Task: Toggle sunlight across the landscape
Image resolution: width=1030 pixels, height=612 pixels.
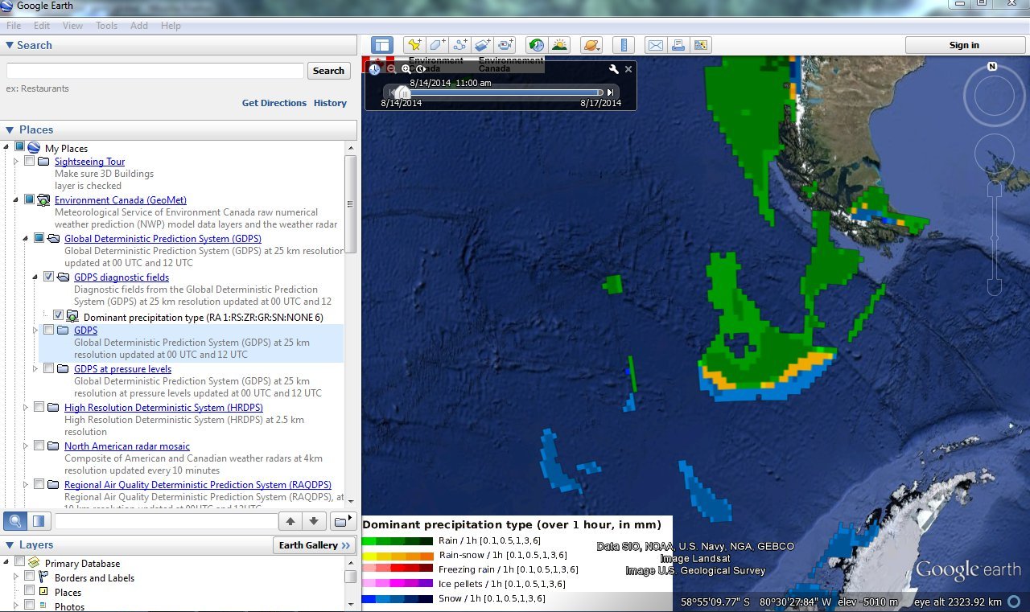Action: click(558, 45)
